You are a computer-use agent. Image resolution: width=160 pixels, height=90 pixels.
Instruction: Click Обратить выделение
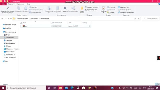[x=126, y=12]
